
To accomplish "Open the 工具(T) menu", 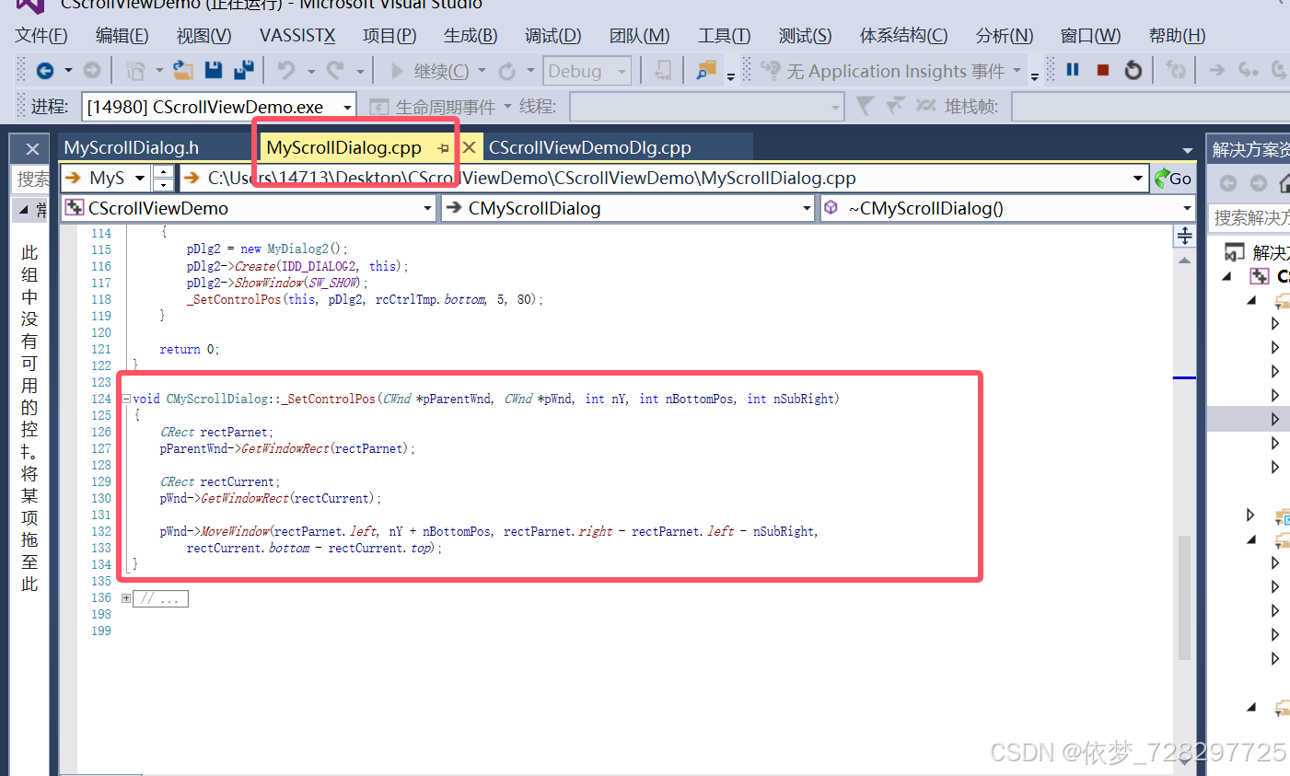I will 724,35.
